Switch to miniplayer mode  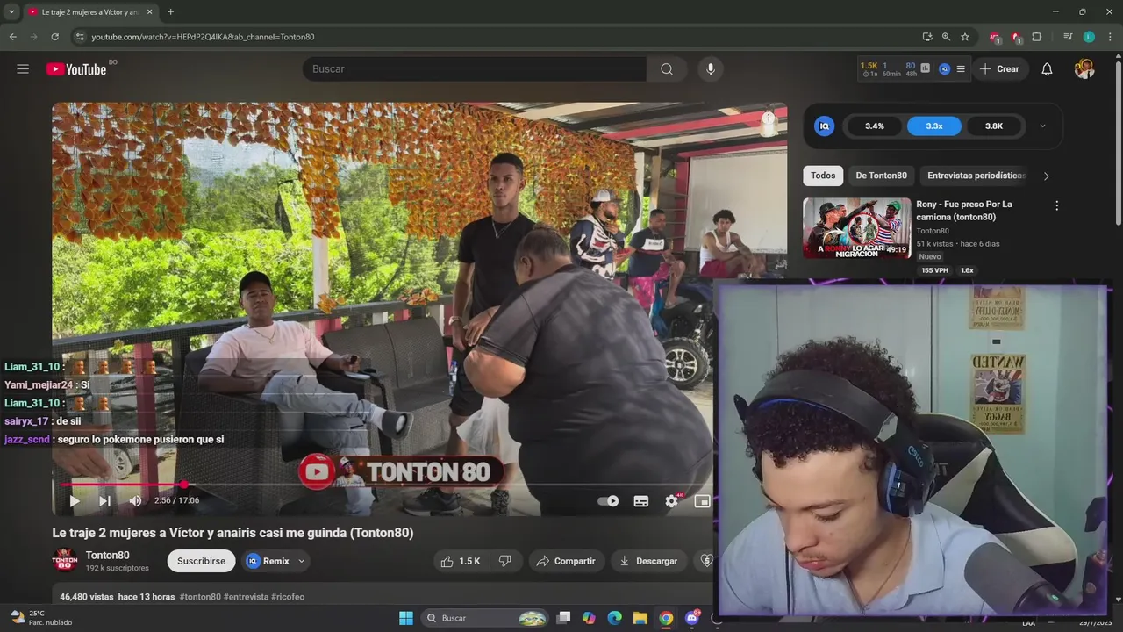702,501
